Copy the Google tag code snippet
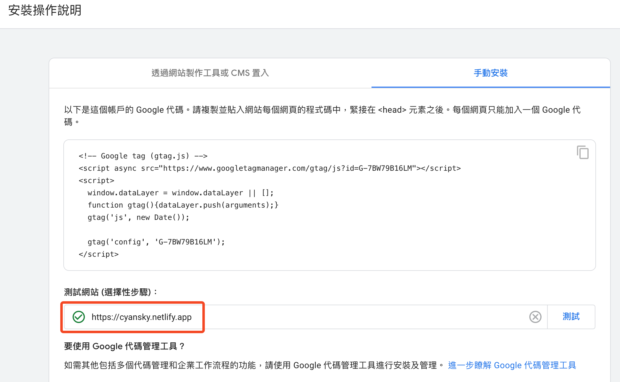The image size is (620, 382). click(582, 152)
